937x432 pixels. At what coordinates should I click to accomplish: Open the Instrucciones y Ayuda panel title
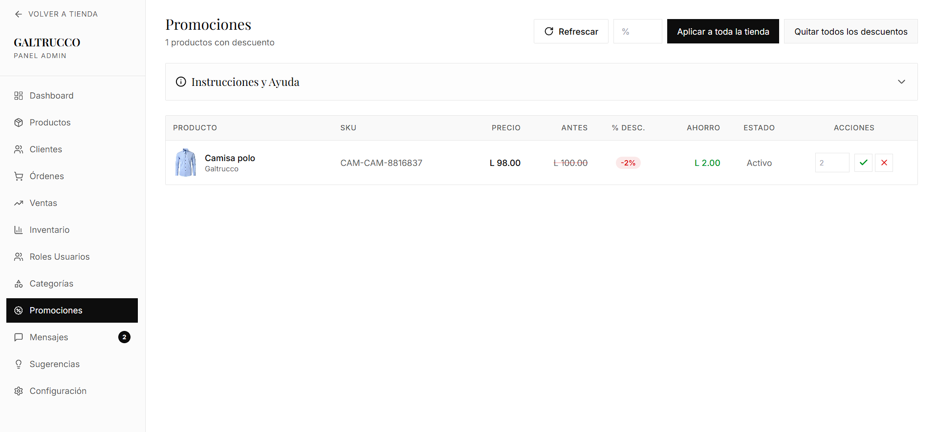(x=245, y=82)
